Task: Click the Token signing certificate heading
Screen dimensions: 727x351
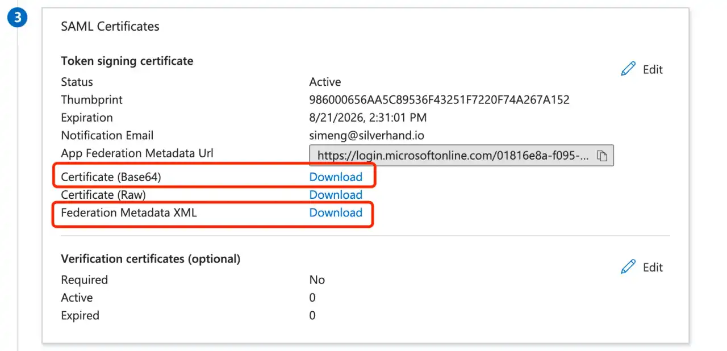Action: (127, 61)
